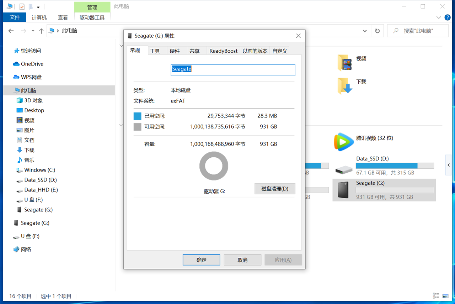Select the Seagate (G:) drive tile
The image size is (455, 304).
(384, 190)
